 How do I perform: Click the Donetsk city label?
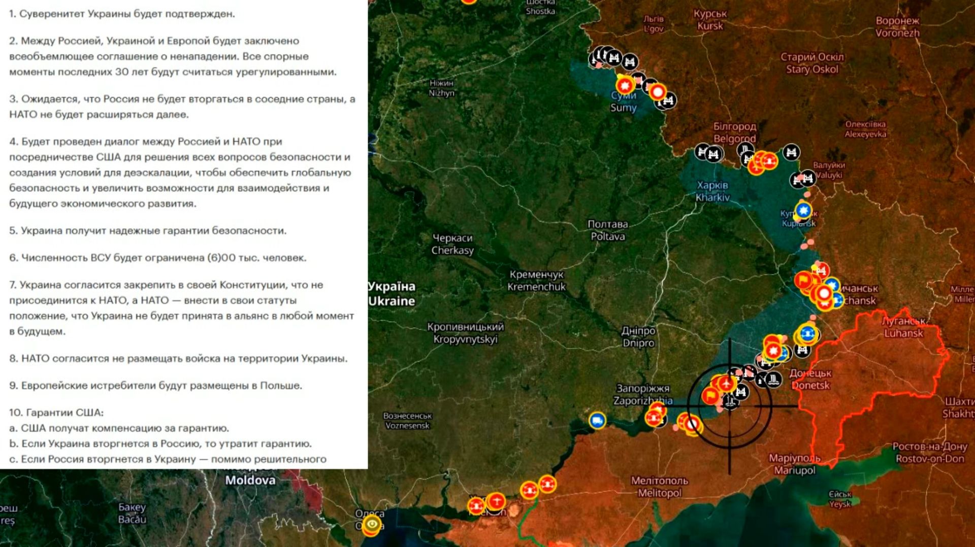(810, 379)
